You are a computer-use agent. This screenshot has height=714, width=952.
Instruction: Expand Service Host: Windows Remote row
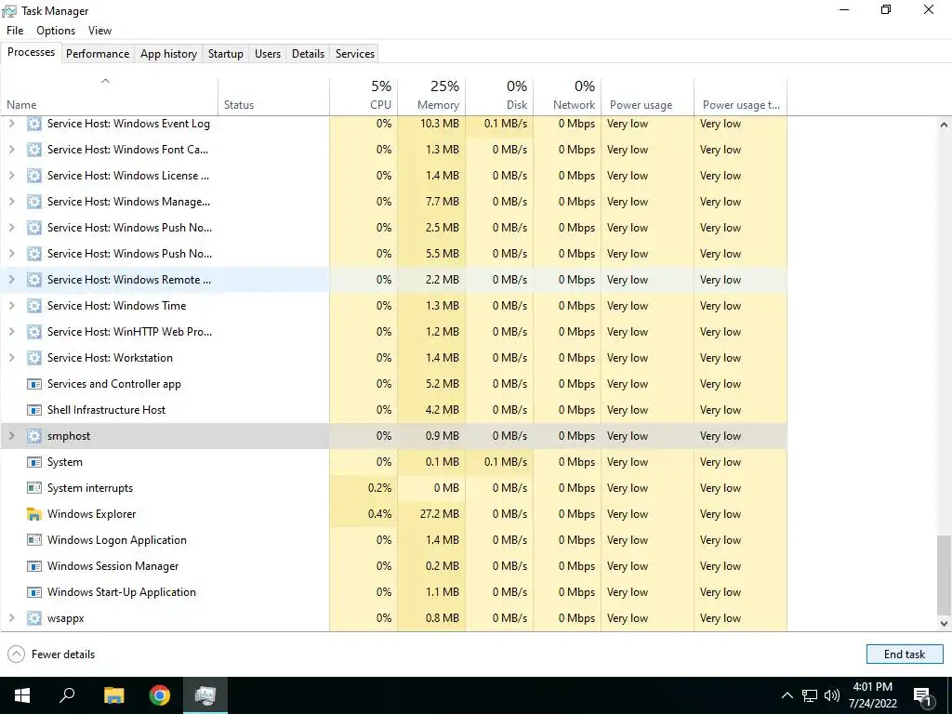point(11,280)
